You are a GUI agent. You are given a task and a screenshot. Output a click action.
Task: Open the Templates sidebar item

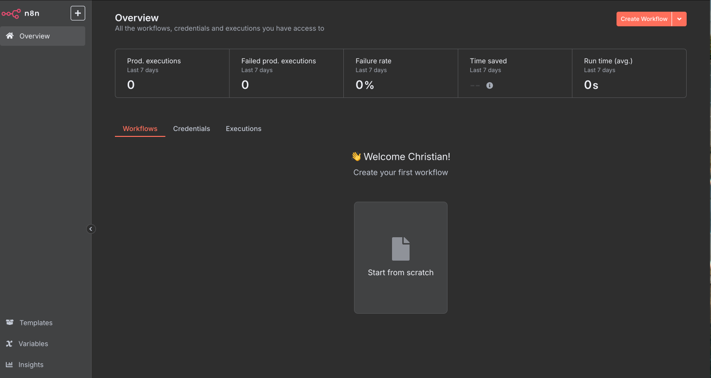click(x=36, y=322)
